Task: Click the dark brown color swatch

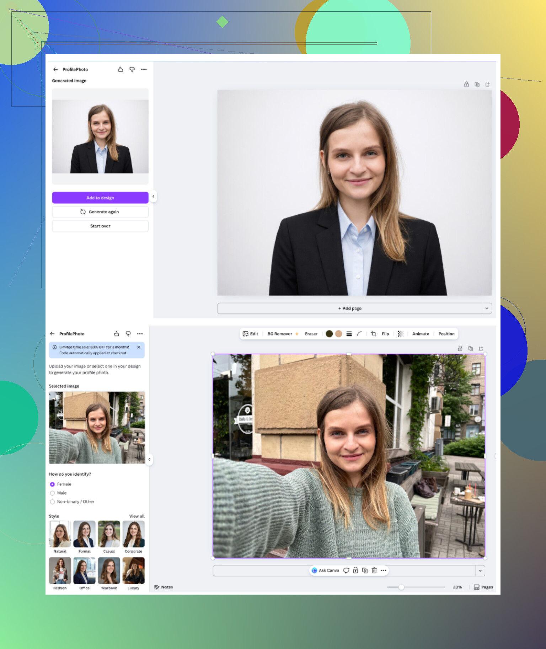Action: pyautogui.click(x=329, y=334)
